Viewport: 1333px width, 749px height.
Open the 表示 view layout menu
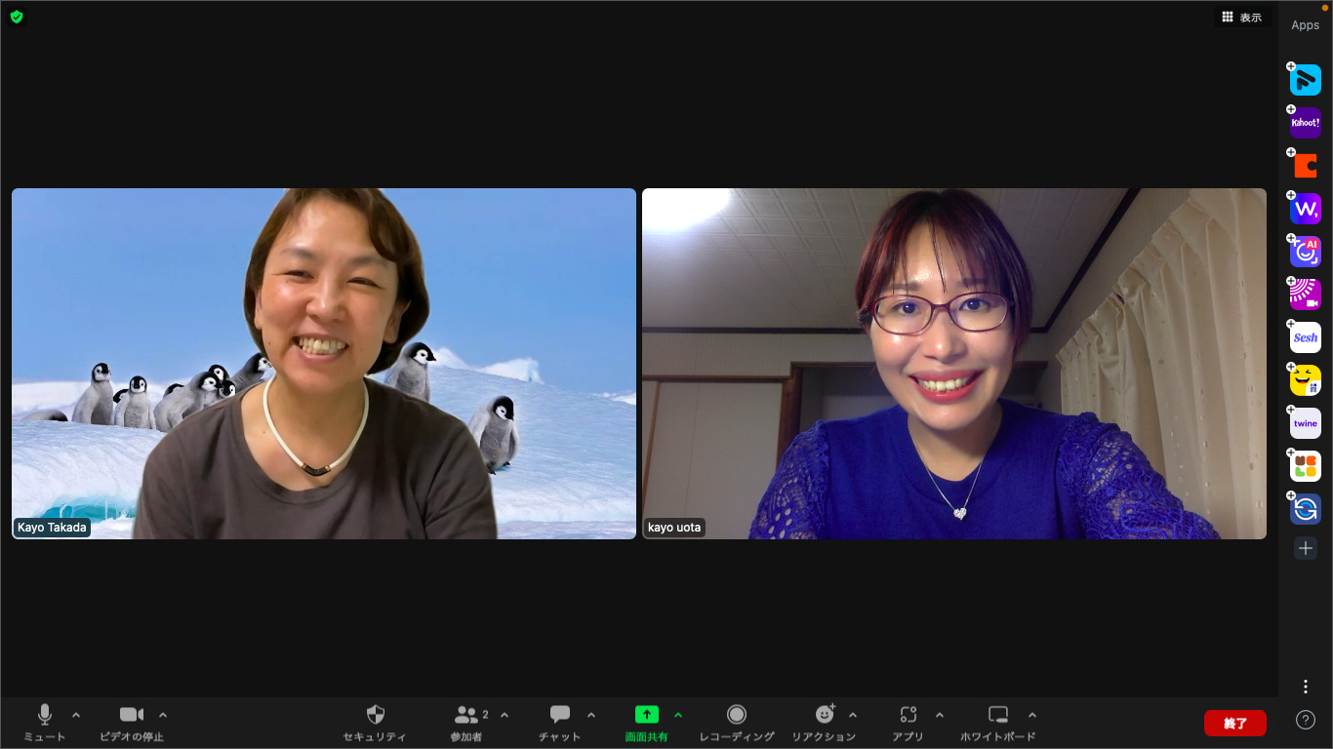tap(1241, 18)
